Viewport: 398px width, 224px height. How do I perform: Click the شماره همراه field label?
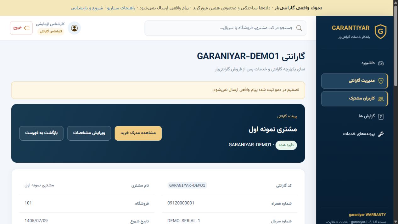(281, 204)
